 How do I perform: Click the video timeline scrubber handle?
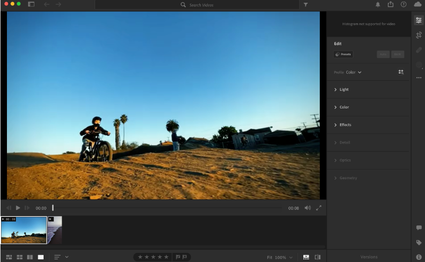pyautogui.click(x=53, y=208)
